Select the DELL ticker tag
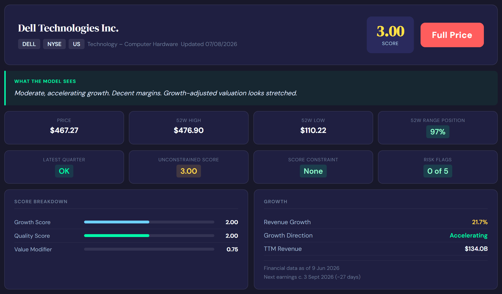This screenshot has height=294, width=502. [x=29, y=44]
